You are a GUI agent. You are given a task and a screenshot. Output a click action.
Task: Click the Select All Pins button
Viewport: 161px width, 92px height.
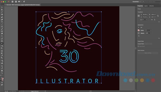pyautogui.click(x=148, y=53)
